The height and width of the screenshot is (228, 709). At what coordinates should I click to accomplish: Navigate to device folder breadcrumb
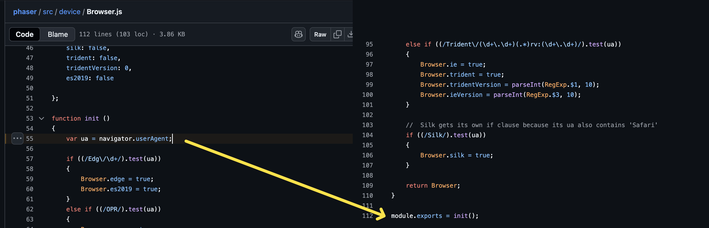point(70,12)
